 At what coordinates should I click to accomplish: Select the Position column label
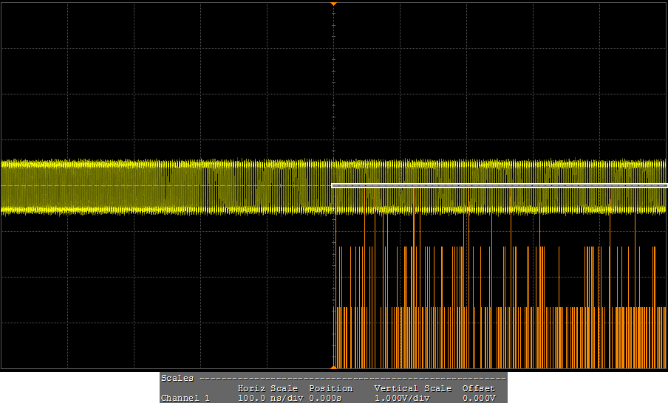(x=330, y=388)
